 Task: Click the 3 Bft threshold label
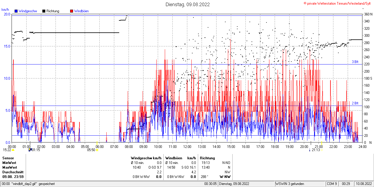coord(355,62)
